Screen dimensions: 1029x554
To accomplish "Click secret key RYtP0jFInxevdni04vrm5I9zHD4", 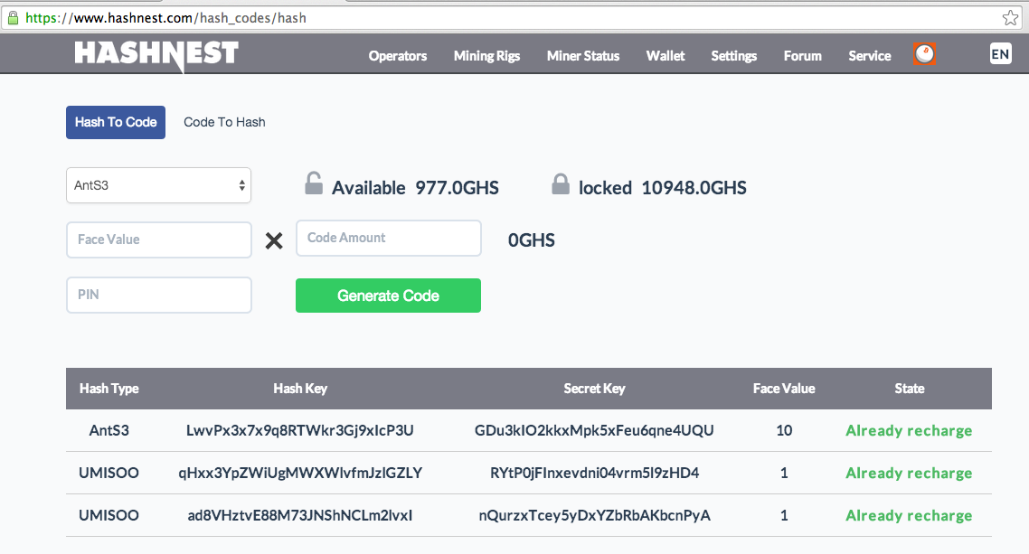I will pyautogui.click(x=595, y=474).
